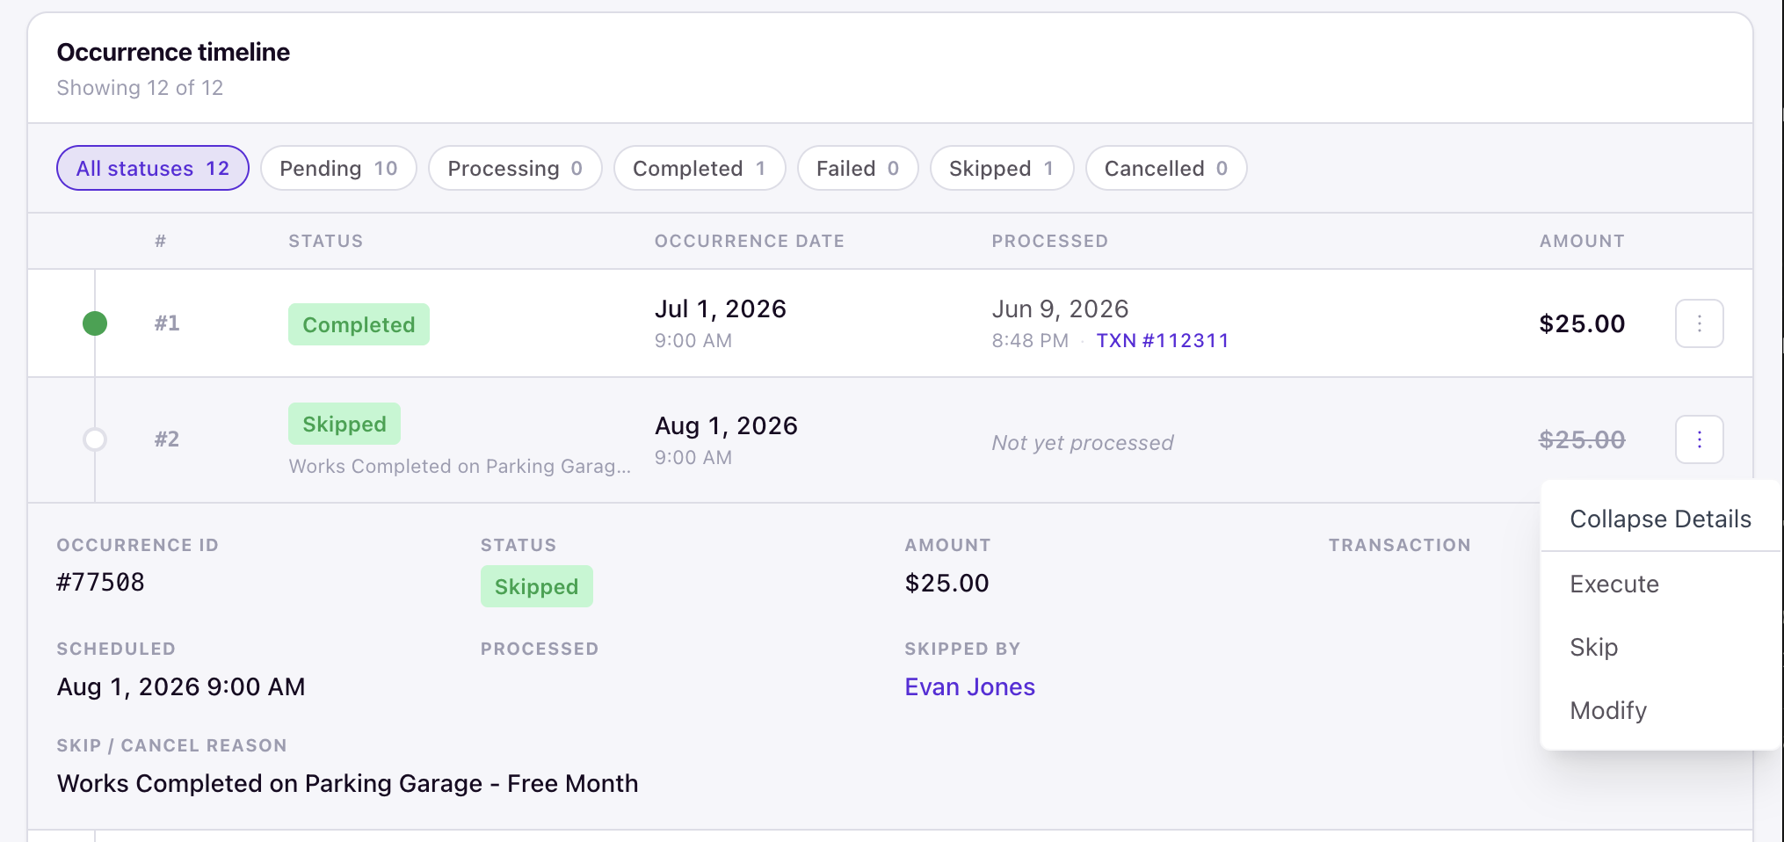Filter by Cancelled status
This screenshot has height=842, width=1784.
(1166, 168)
